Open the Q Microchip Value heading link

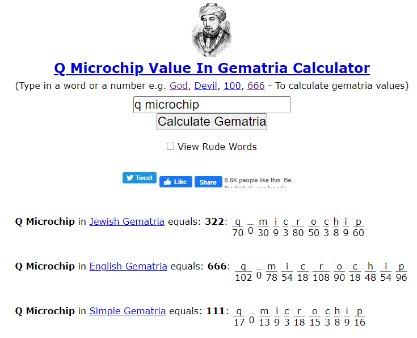tap(212, 69)
